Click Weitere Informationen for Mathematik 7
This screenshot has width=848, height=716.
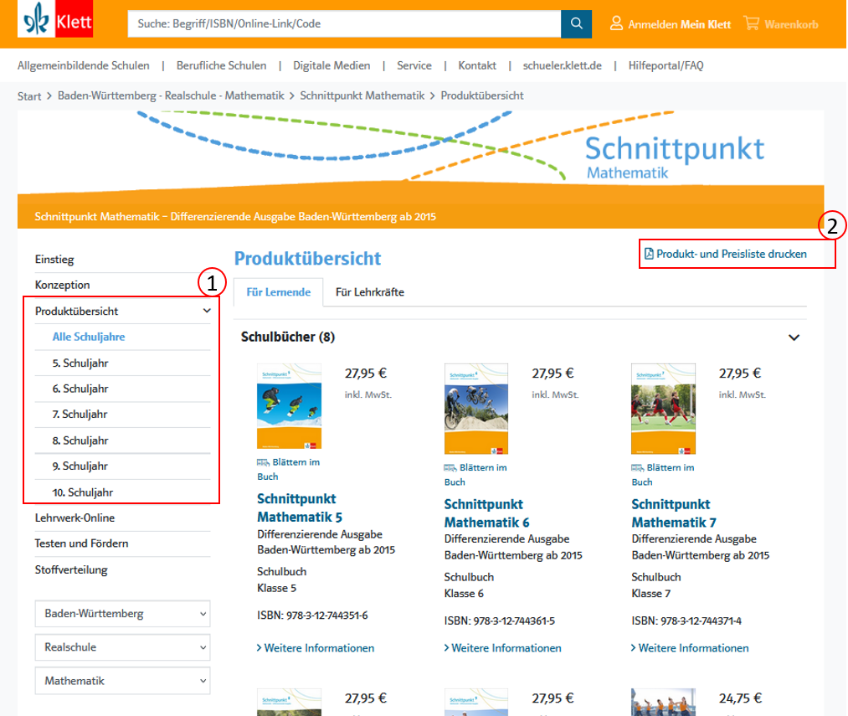point(690,648)
